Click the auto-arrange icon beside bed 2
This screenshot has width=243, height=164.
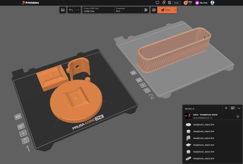coord(139,80)
